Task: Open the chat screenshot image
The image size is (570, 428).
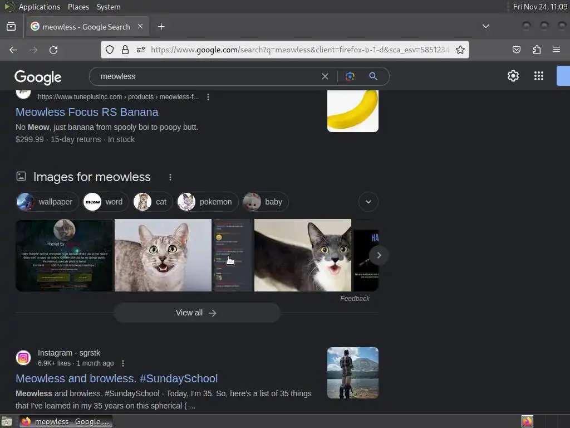Action: (x=233, y=255)
